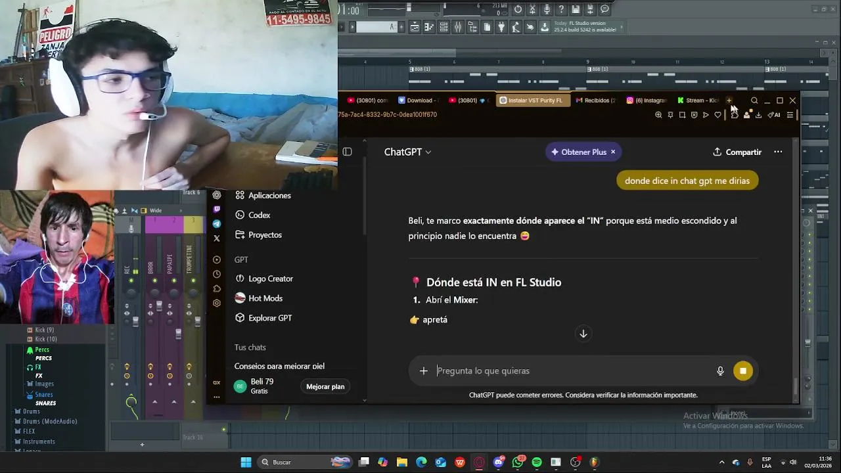This screenshot has height=473, width=841.
Task: Open a new browser tab with the plus button
Action: tap(729, 101)
